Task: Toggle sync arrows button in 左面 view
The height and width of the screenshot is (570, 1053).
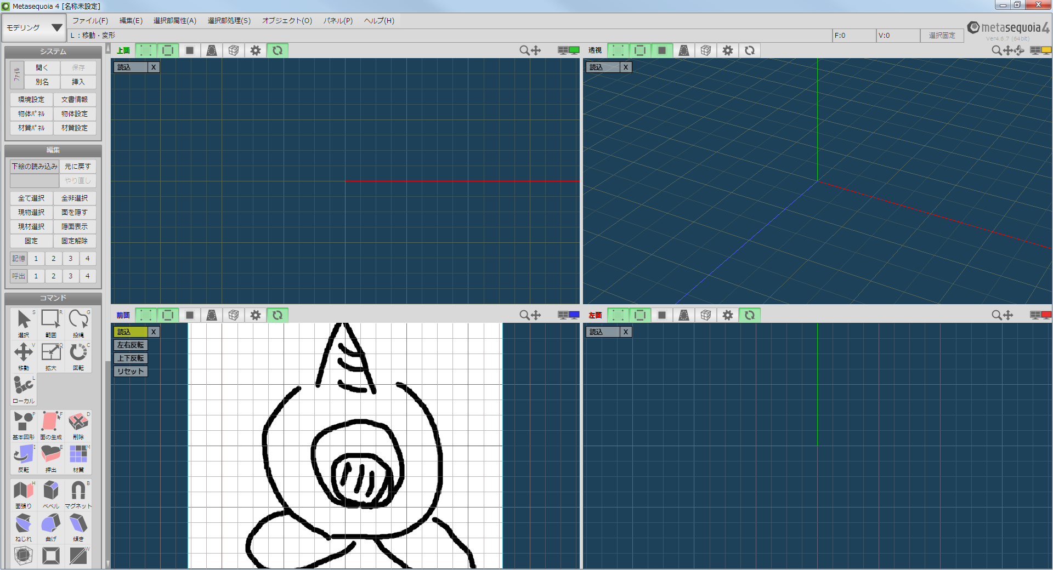Action: click(750, 315)
